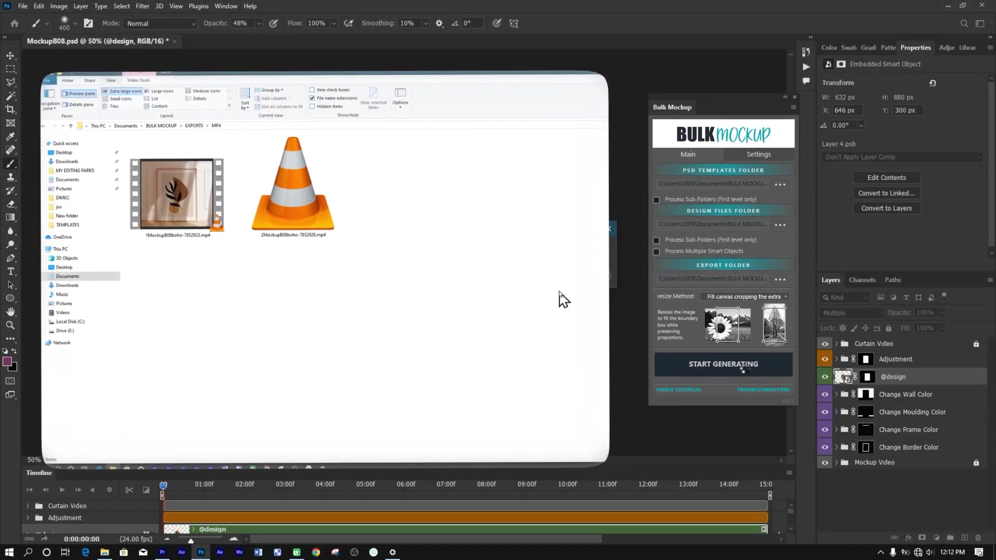Select the Eraser tool

click(x=10, y=204)
